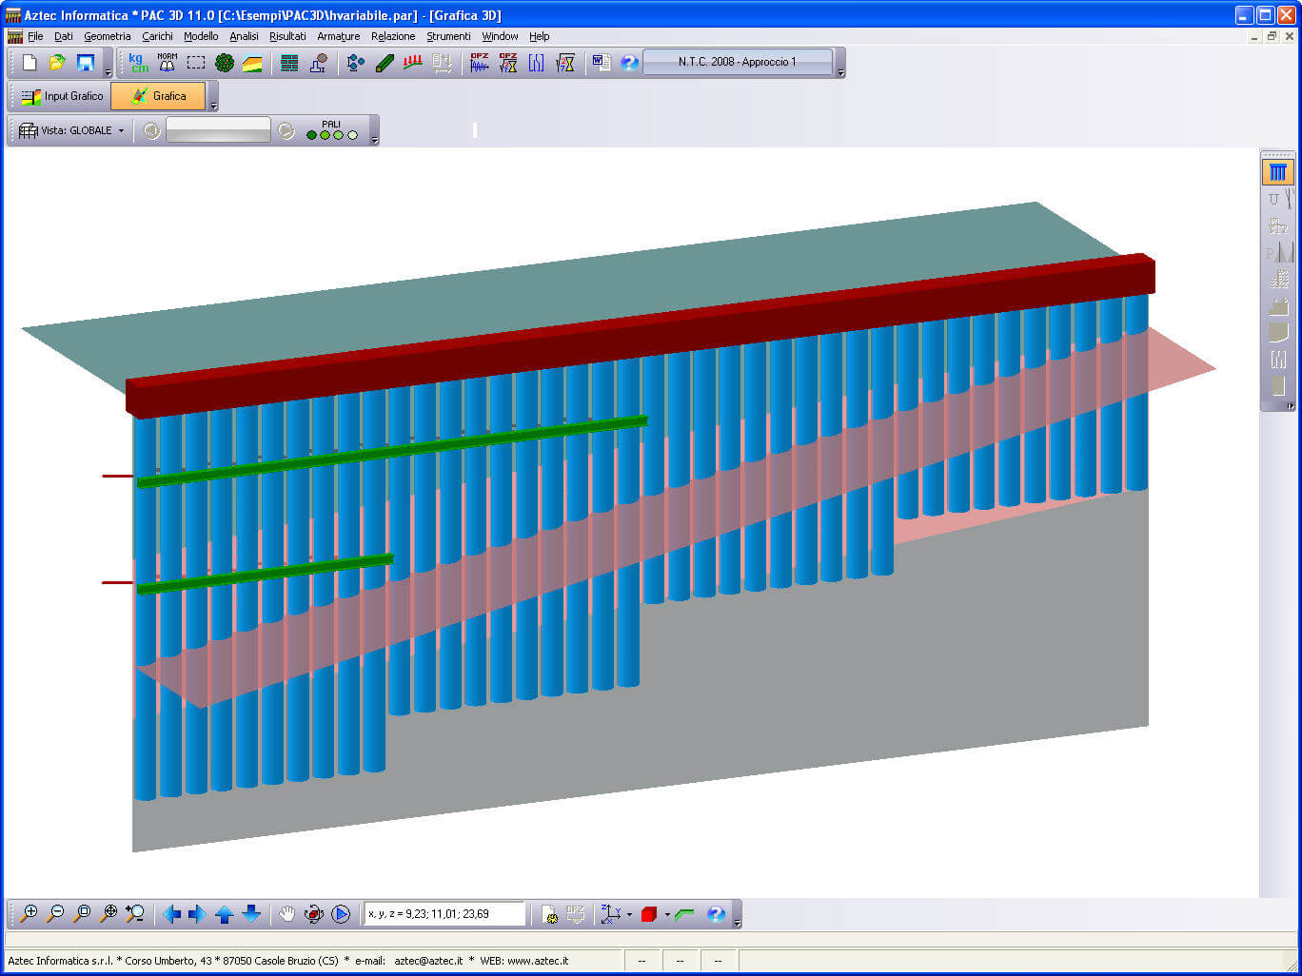This screenshot has width=1302, height=976.
Task: Toggle the Grafica view mode button
Action: (x=158, y=96)
